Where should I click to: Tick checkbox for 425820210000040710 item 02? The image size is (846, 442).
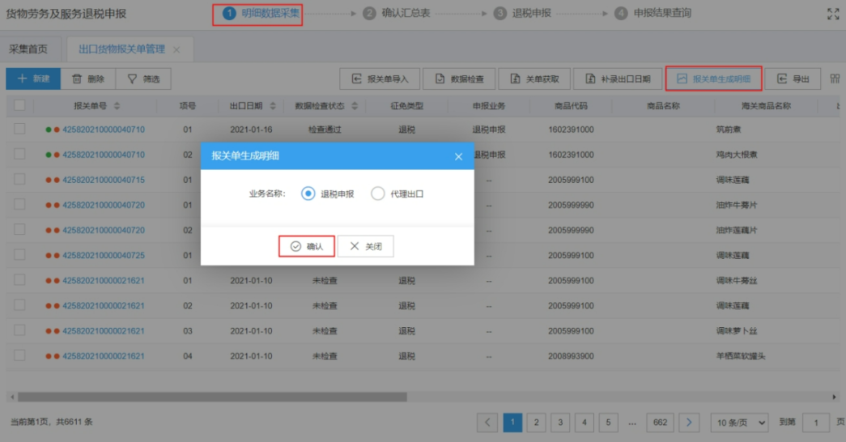19,154
